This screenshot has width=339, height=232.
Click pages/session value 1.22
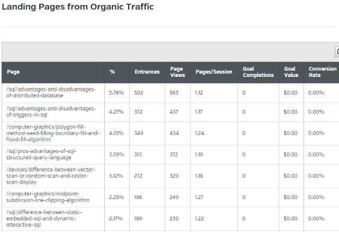199,219
